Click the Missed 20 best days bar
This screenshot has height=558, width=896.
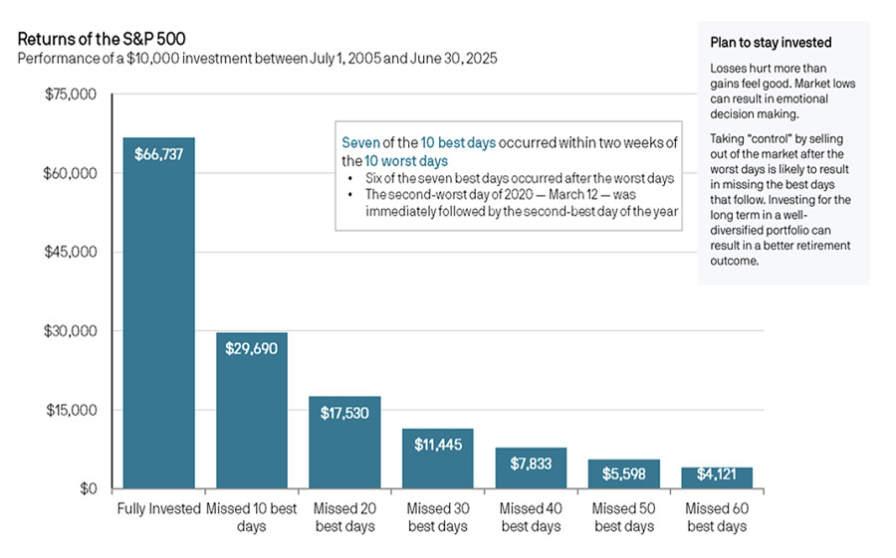coord(344,448)
